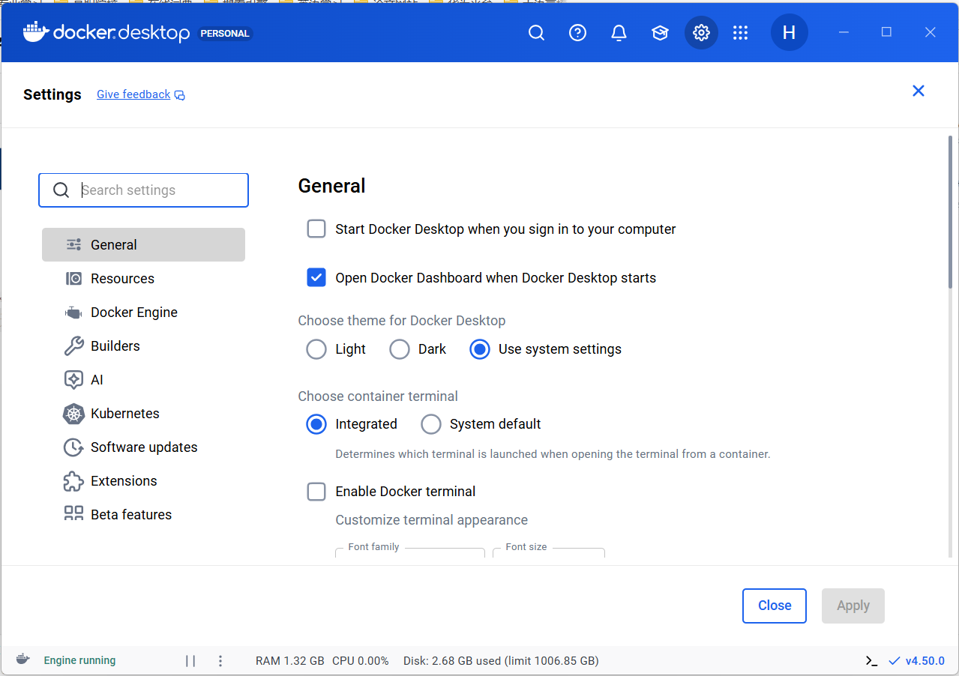The image size is (959, 676).
Task: Click the RAM 1.32 GB status entry
Action: coord(290,661)
